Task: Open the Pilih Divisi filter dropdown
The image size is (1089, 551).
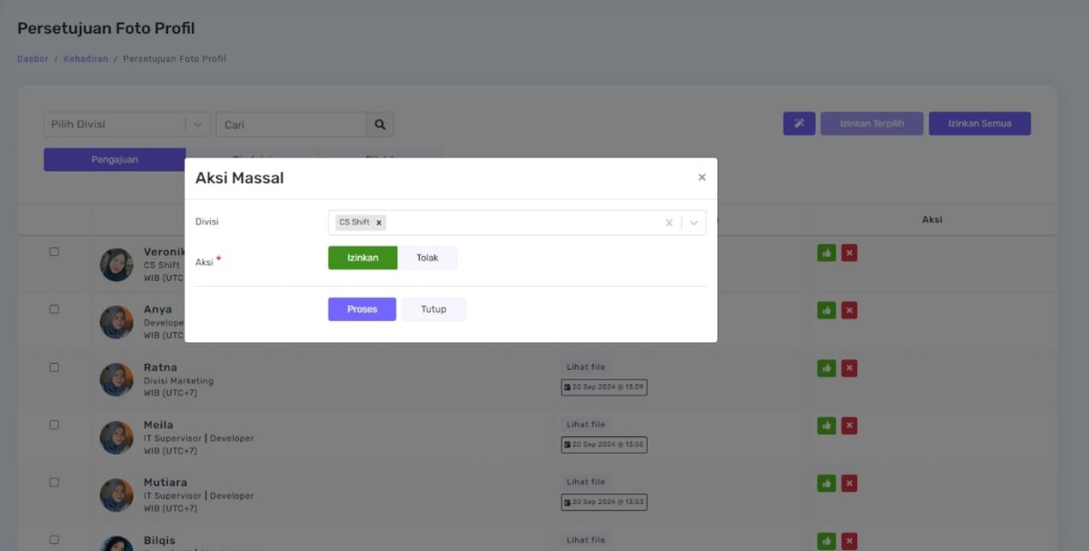Action: (x=127, y=124)
